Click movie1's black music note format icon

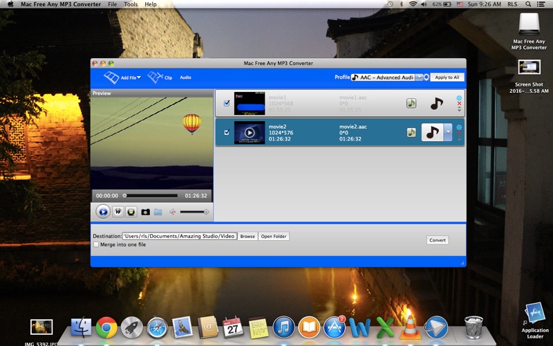[437, 103]
